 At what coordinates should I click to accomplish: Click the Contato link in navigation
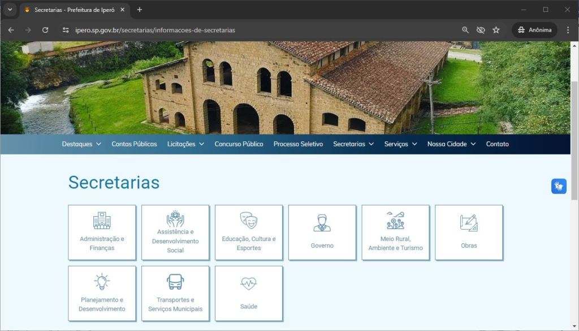tap(497, 144)
